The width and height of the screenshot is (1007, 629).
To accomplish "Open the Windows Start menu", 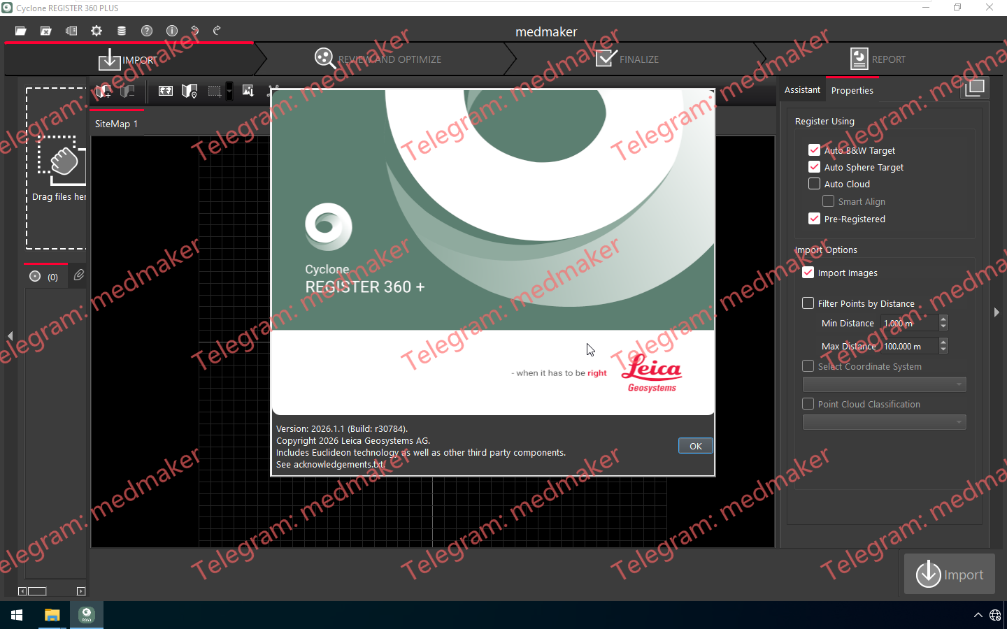I will (17, 615).
